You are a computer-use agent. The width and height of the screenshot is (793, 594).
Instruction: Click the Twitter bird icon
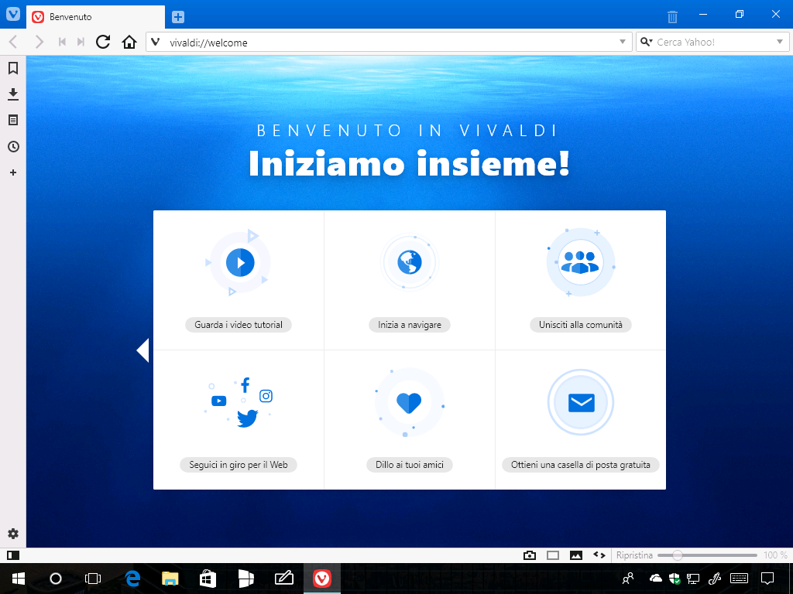pos(247,418)
